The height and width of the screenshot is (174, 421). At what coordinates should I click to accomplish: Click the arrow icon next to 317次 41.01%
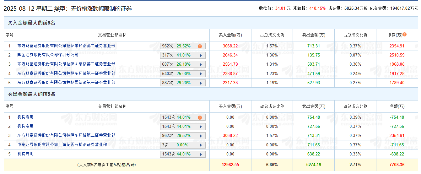point(201,56)
